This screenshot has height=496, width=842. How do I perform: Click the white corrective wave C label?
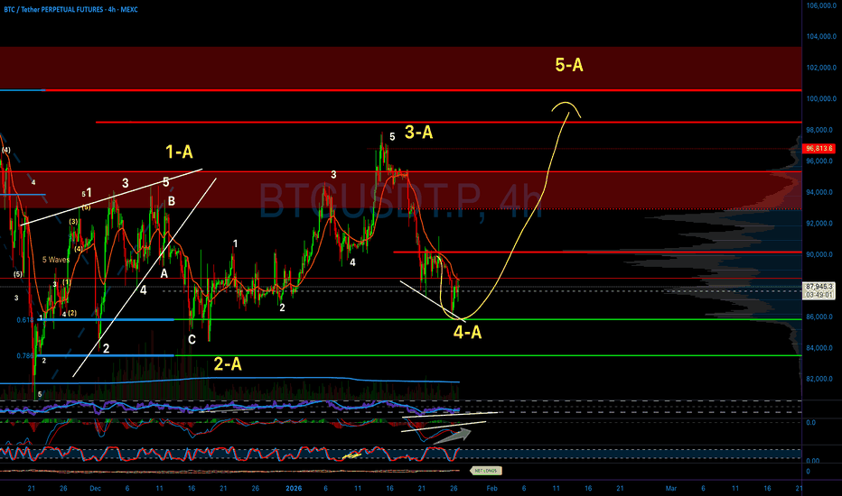(x=192, y=339)
